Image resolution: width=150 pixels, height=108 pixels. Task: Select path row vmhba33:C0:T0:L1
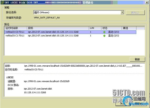coord(70,32)
